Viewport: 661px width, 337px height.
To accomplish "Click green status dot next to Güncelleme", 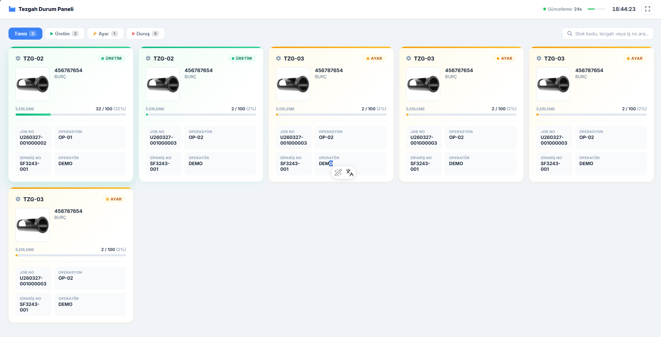I will 544,9.
